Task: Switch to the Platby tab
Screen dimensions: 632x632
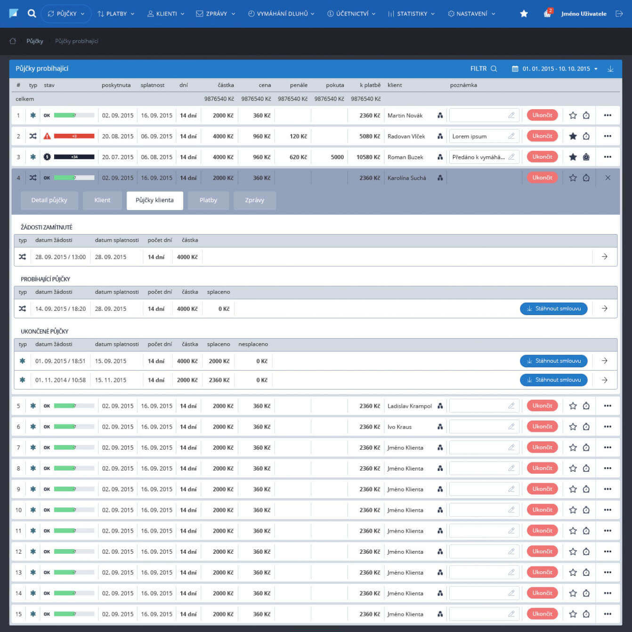Action: (208, 200)
